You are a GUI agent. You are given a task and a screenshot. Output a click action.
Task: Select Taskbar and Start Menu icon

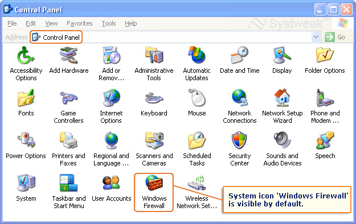pyautogui.click(x=69, y=182)
